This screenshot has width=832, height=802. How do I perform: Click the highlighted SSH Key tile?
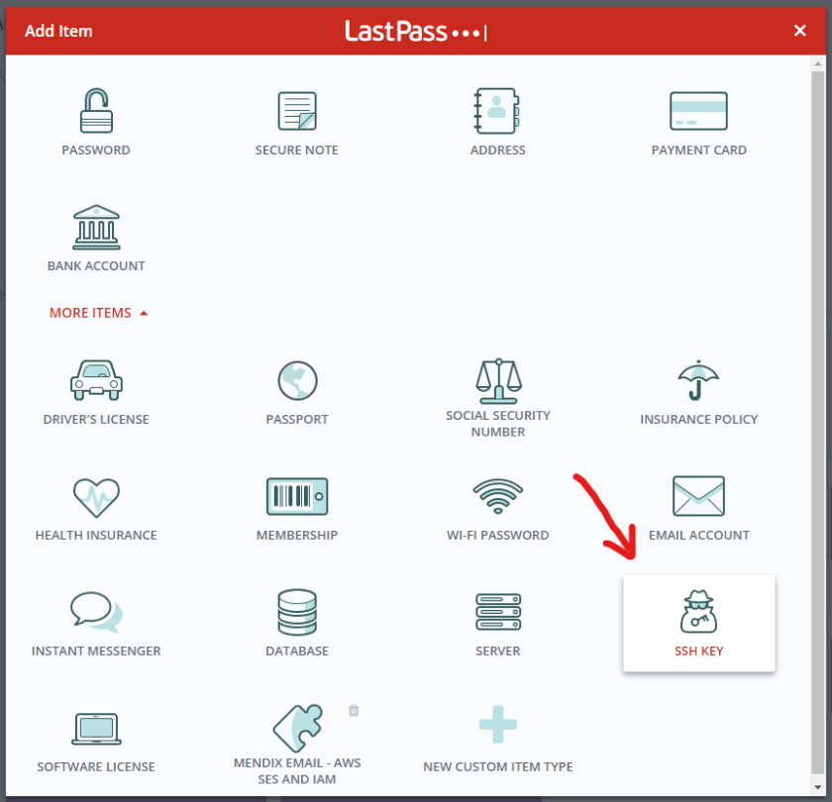click(698, 624)
